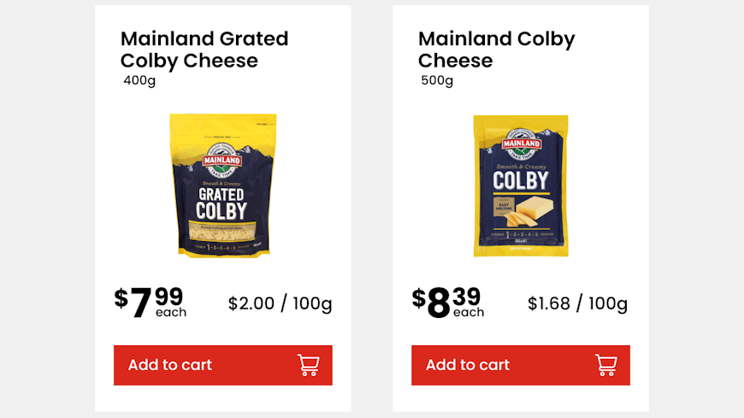Click the $1.68 / 100g unit price
744x418 pixels.
click(577, 303)
